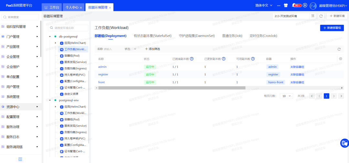This screenshot has width=349, height=163.
Task: Open the register deployment name link
Action: click(x=103, y=74)
